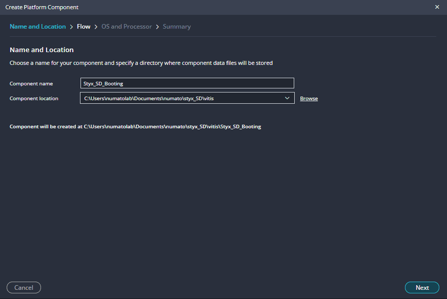Click the Create Platform Component title bar

[205, 7]
